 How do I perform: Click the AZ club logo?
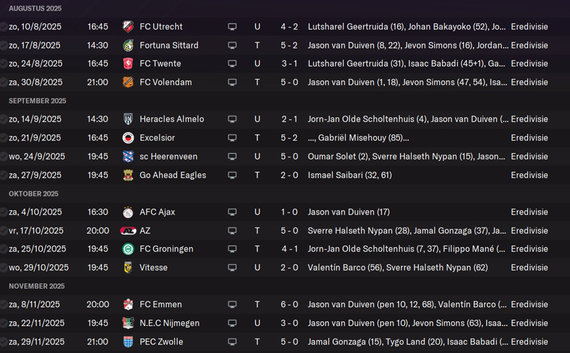tap(128, 231)
